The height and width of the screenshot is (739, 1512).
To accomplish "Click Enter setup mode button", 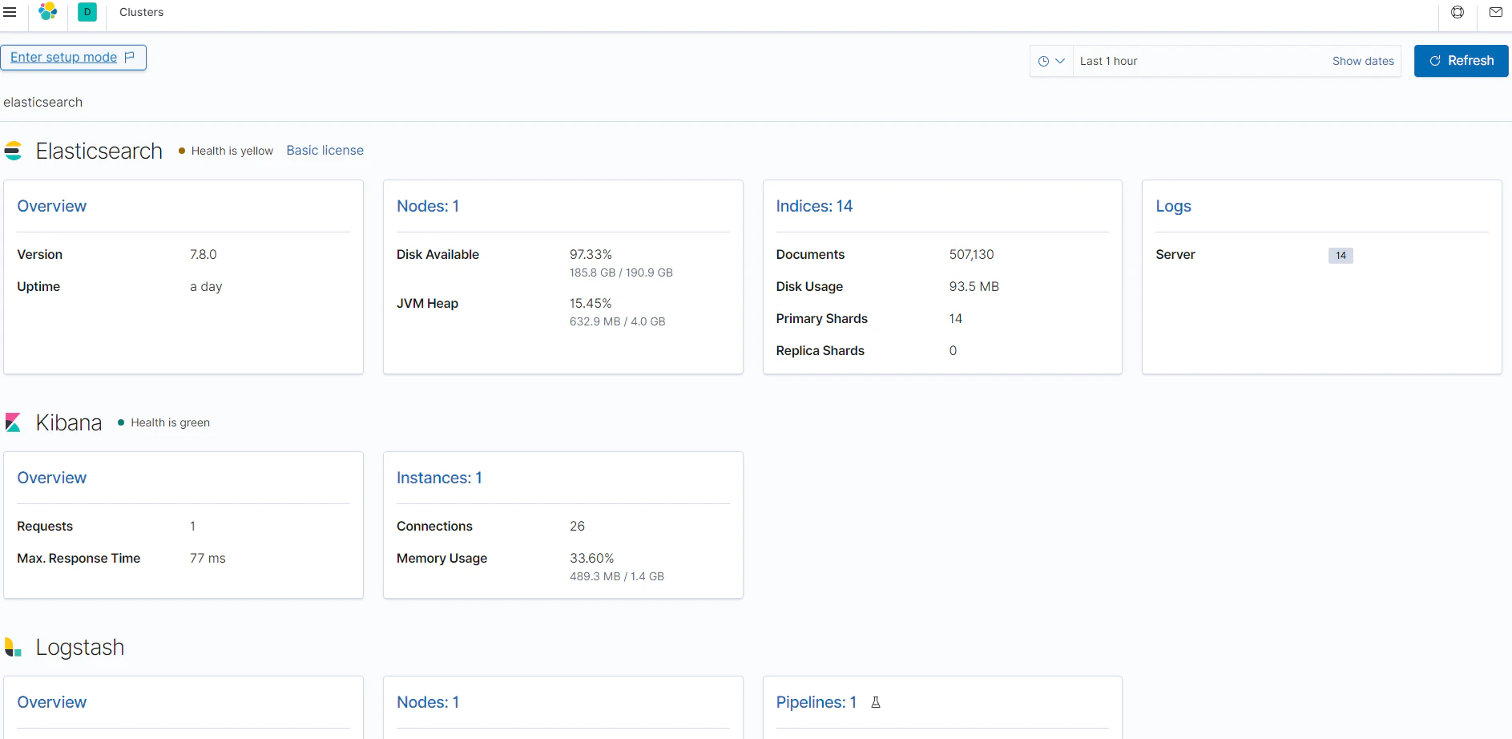I will point(73,58).
